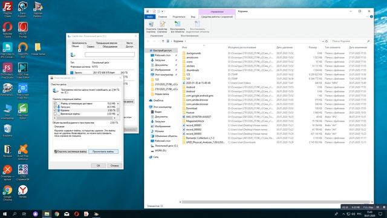
Task: Open Avast Free Antivirus desktop icon
Action: point(23,152)
